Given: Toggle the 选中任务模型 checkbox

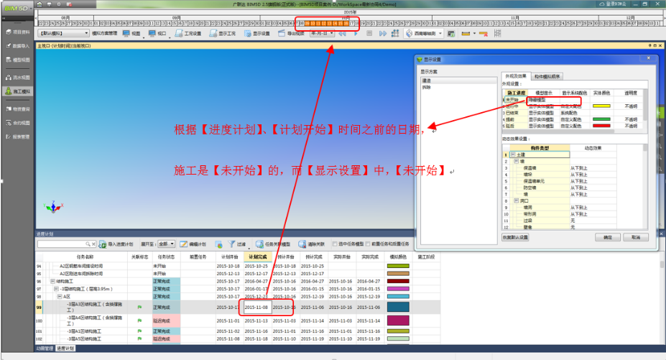Looking at the screenshot, I should (x=335, y=244).
